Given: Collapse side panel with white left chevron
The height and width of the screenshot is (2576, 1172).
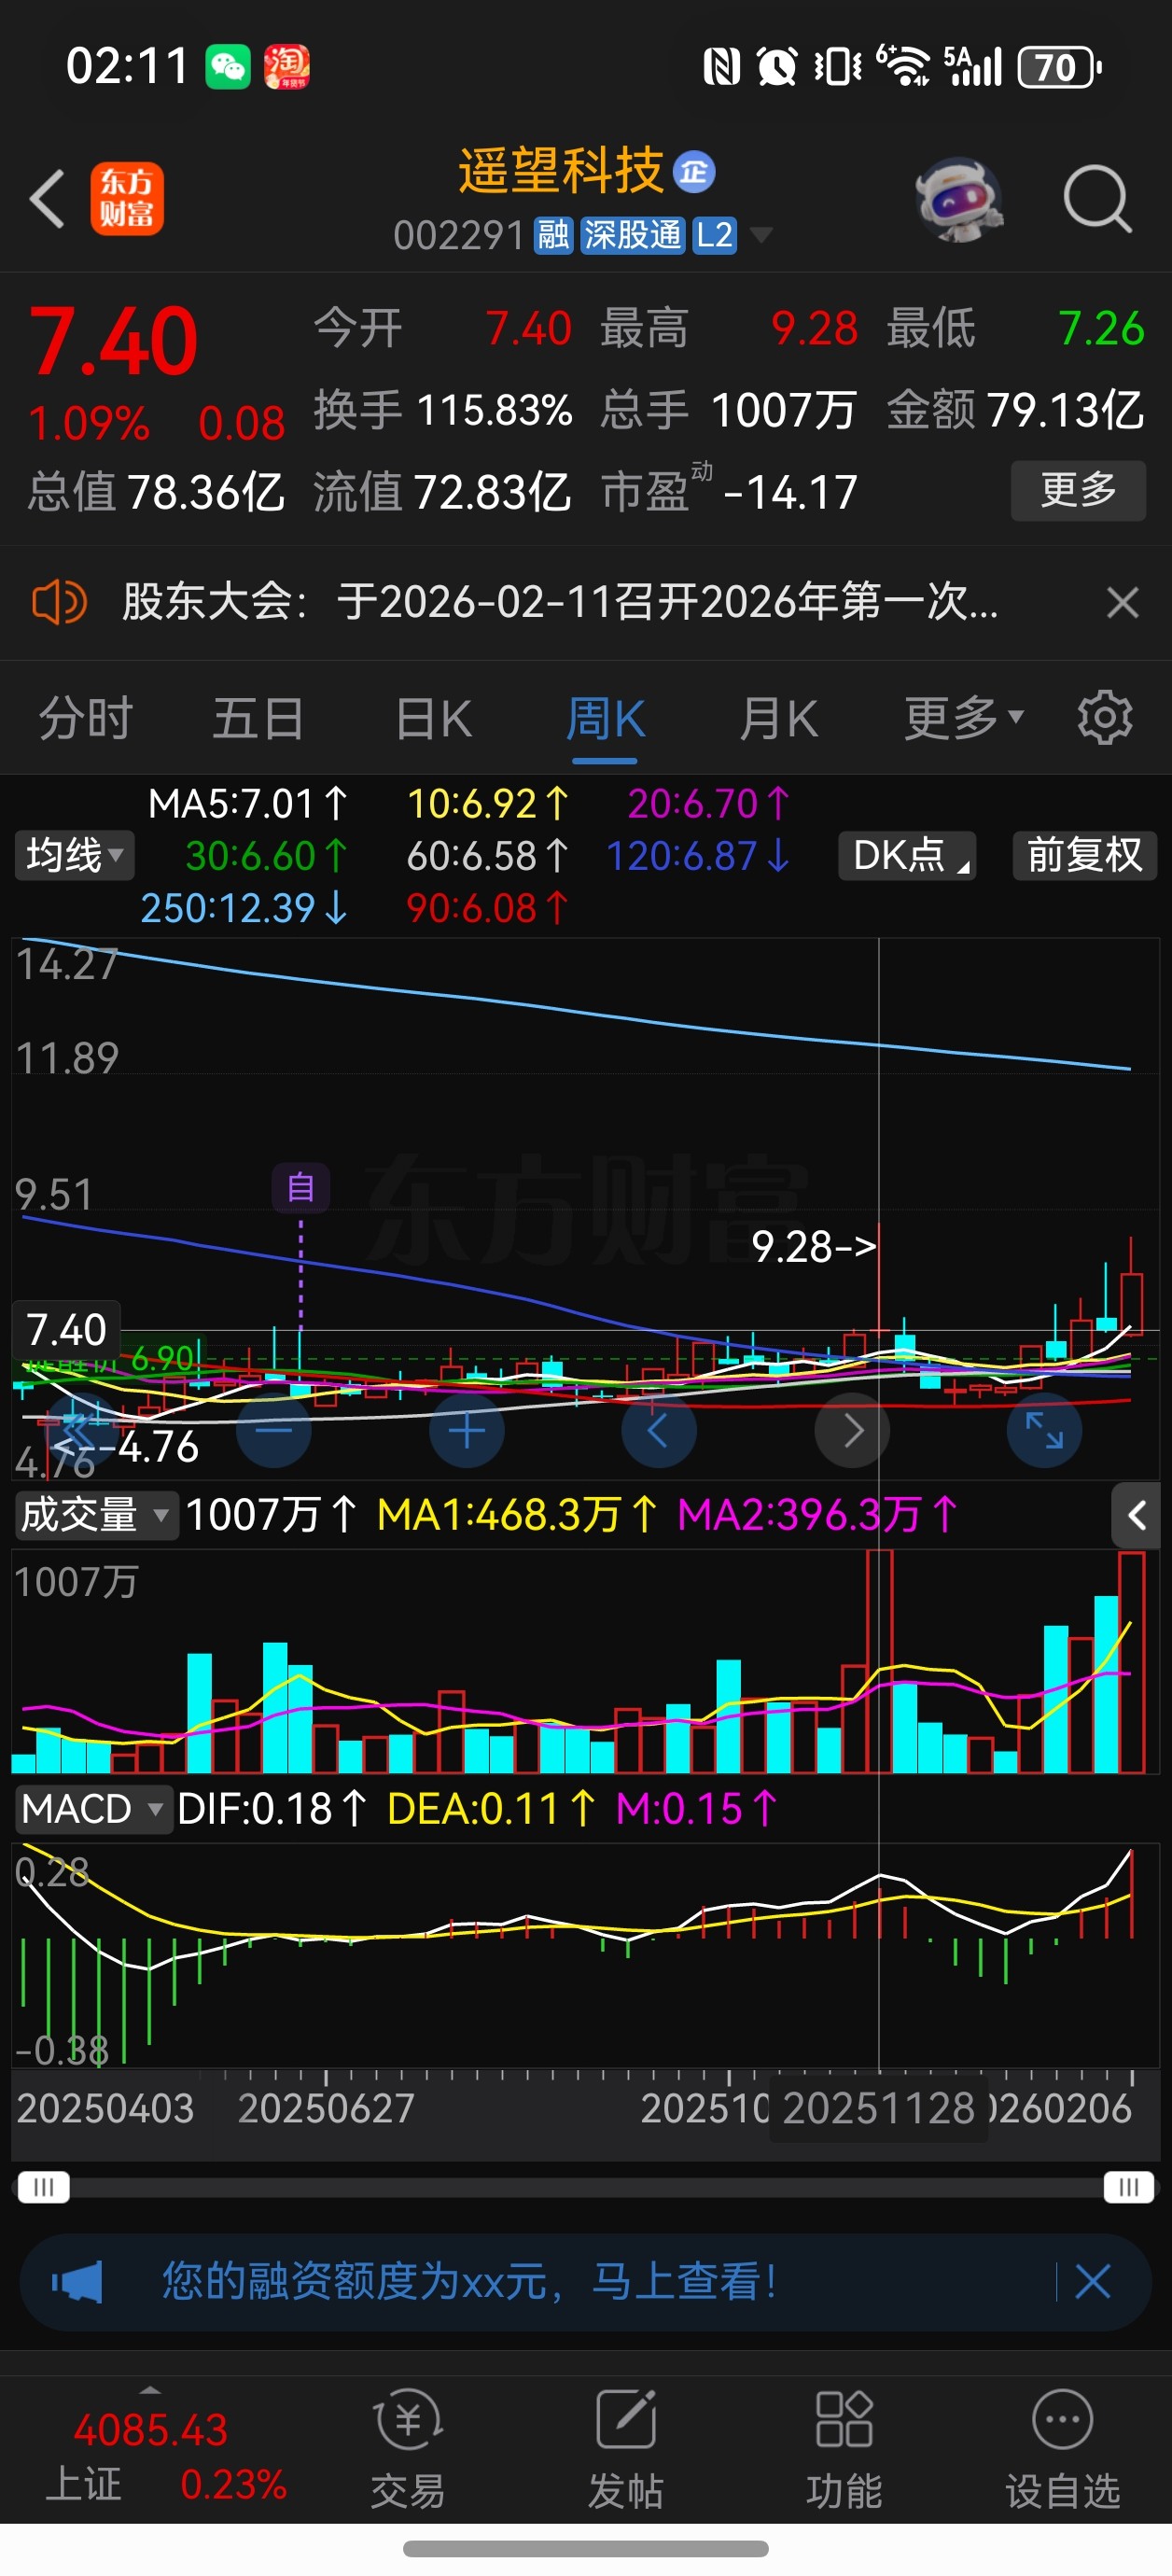Looking at the screenshot, I should [1136, 1516].
